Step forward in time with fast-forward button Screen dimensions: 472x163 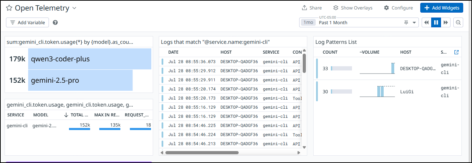446,22
